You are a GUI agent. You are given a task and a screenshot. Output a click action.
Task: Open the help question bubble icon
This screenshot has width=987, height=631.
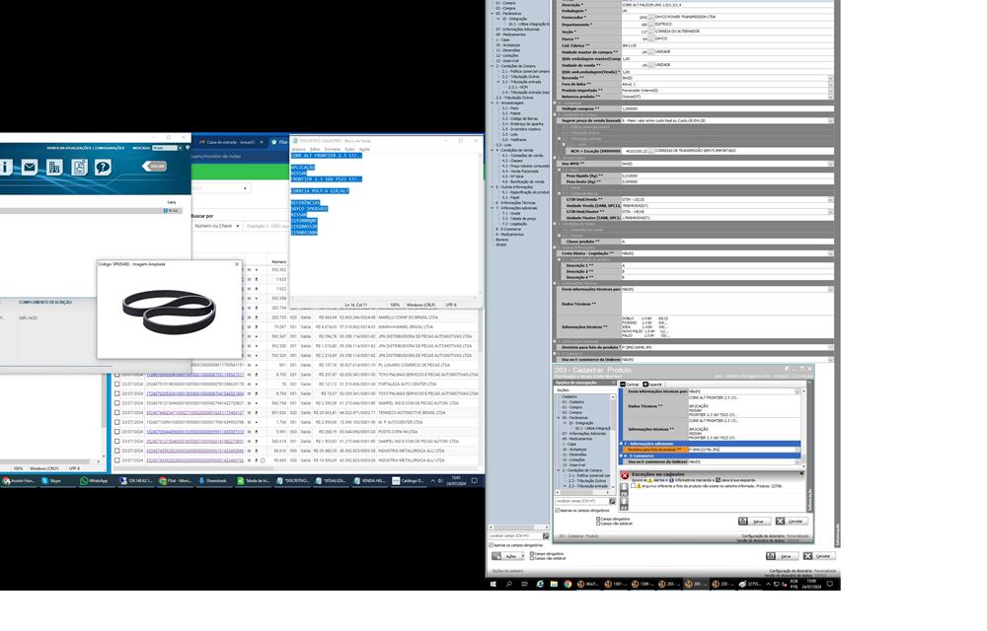103,167
